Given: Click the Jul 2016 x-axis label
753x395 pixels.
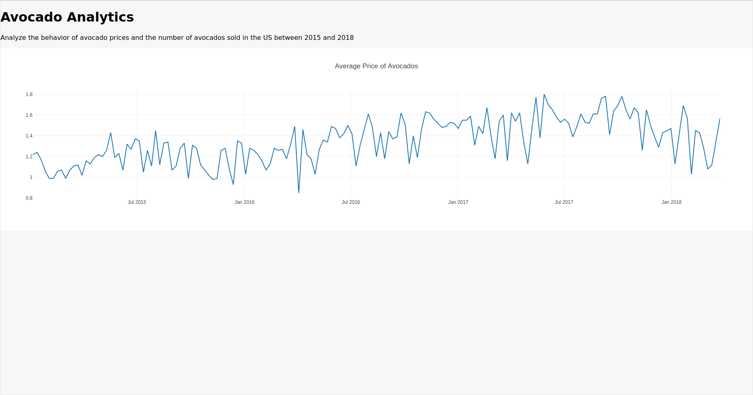Looking at the screenshot, I should (x=350, y=202).
